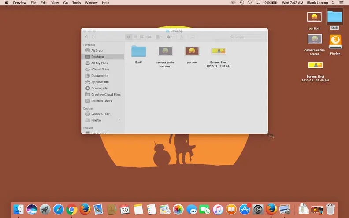
Task: Open the Wi-Fi status menu
Action: tap(250, 3)
